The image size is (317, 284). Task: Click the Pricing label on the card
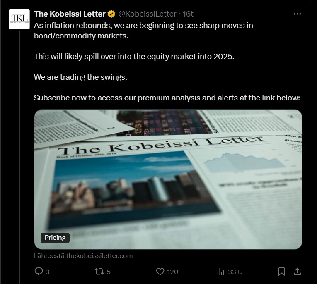55,237
